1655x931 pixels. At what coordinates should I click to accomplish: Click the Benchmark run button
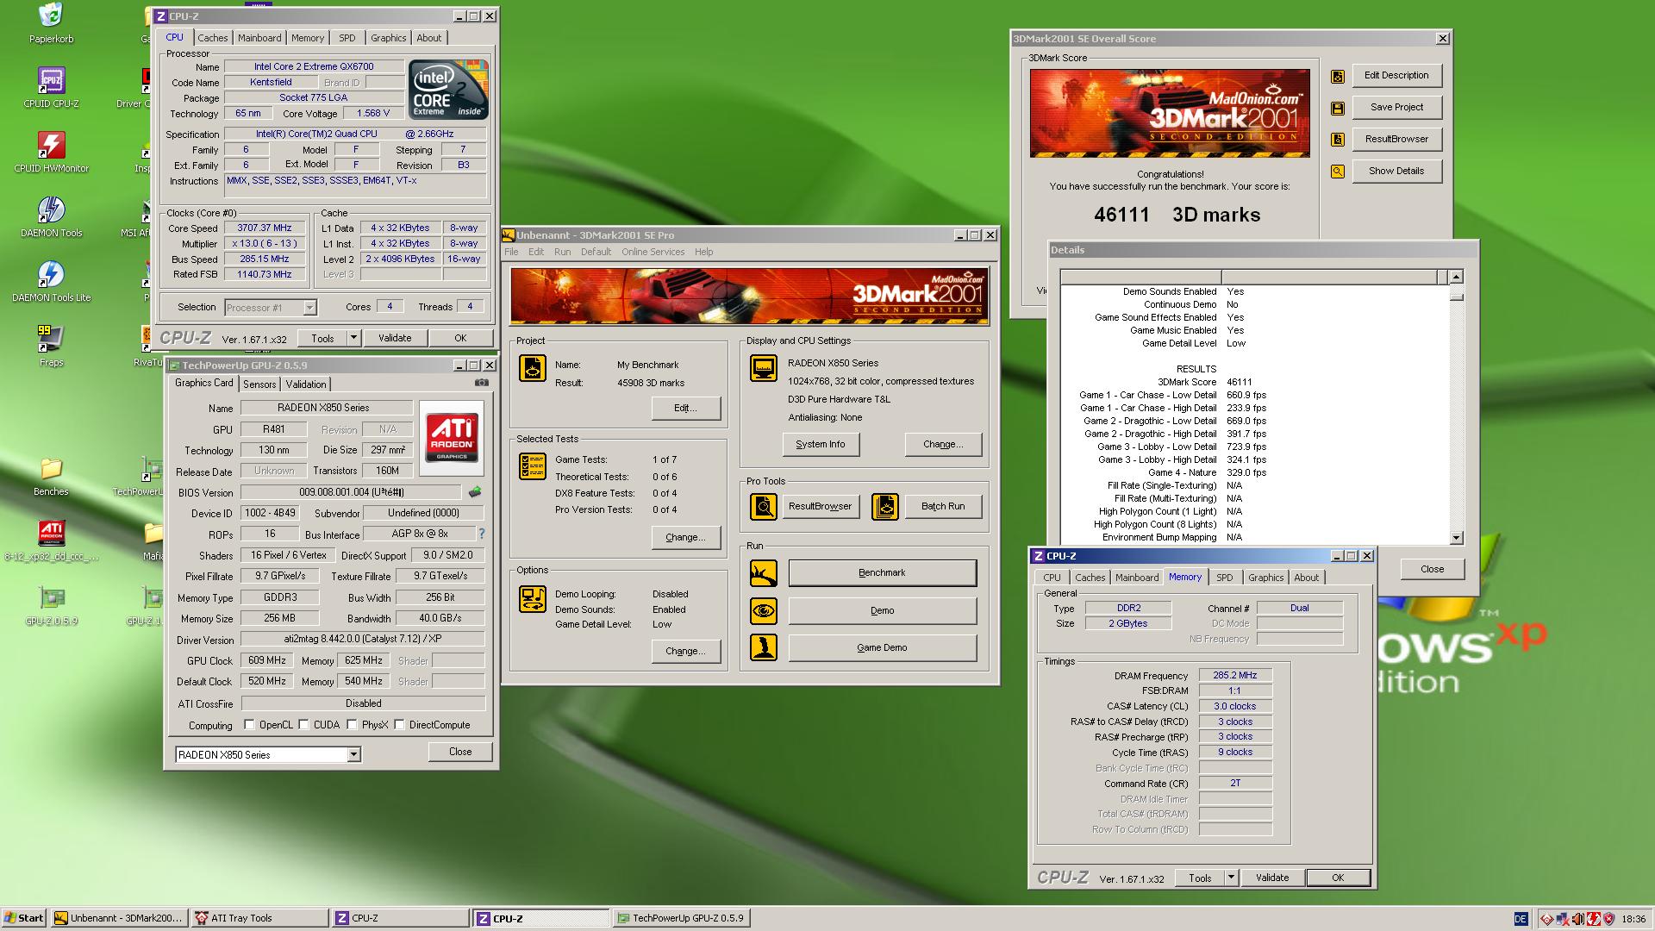pos(882,573)
